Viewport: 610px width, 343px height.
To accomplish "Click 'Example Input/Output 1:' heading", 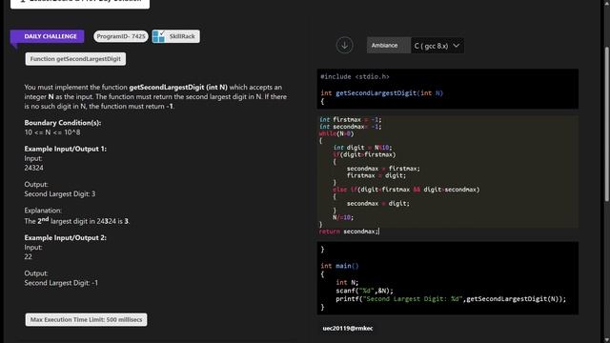I will [66, 149].
